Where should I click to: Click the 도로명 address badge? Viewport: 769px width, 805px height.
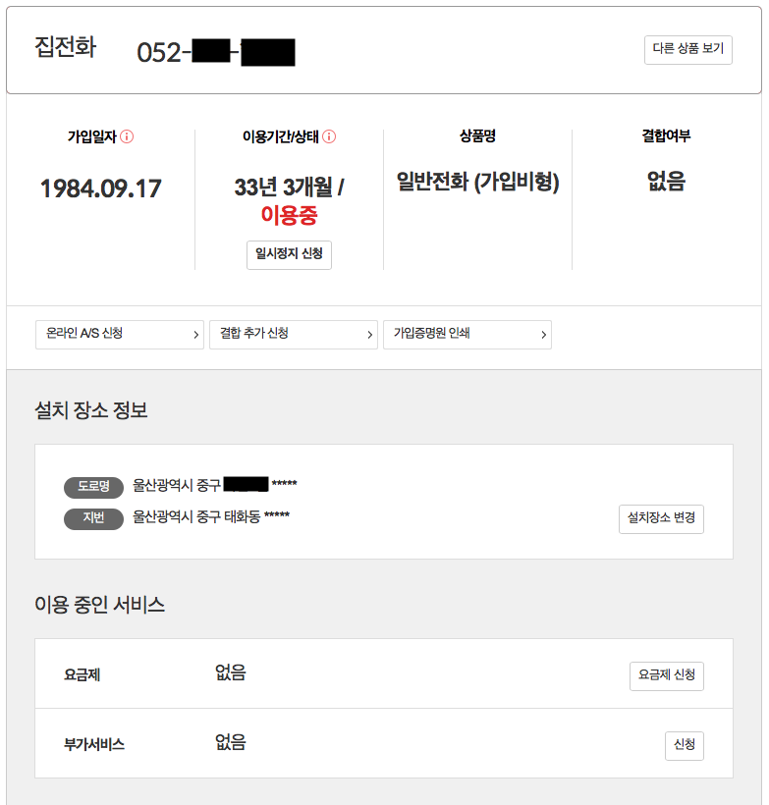point(93,487)
